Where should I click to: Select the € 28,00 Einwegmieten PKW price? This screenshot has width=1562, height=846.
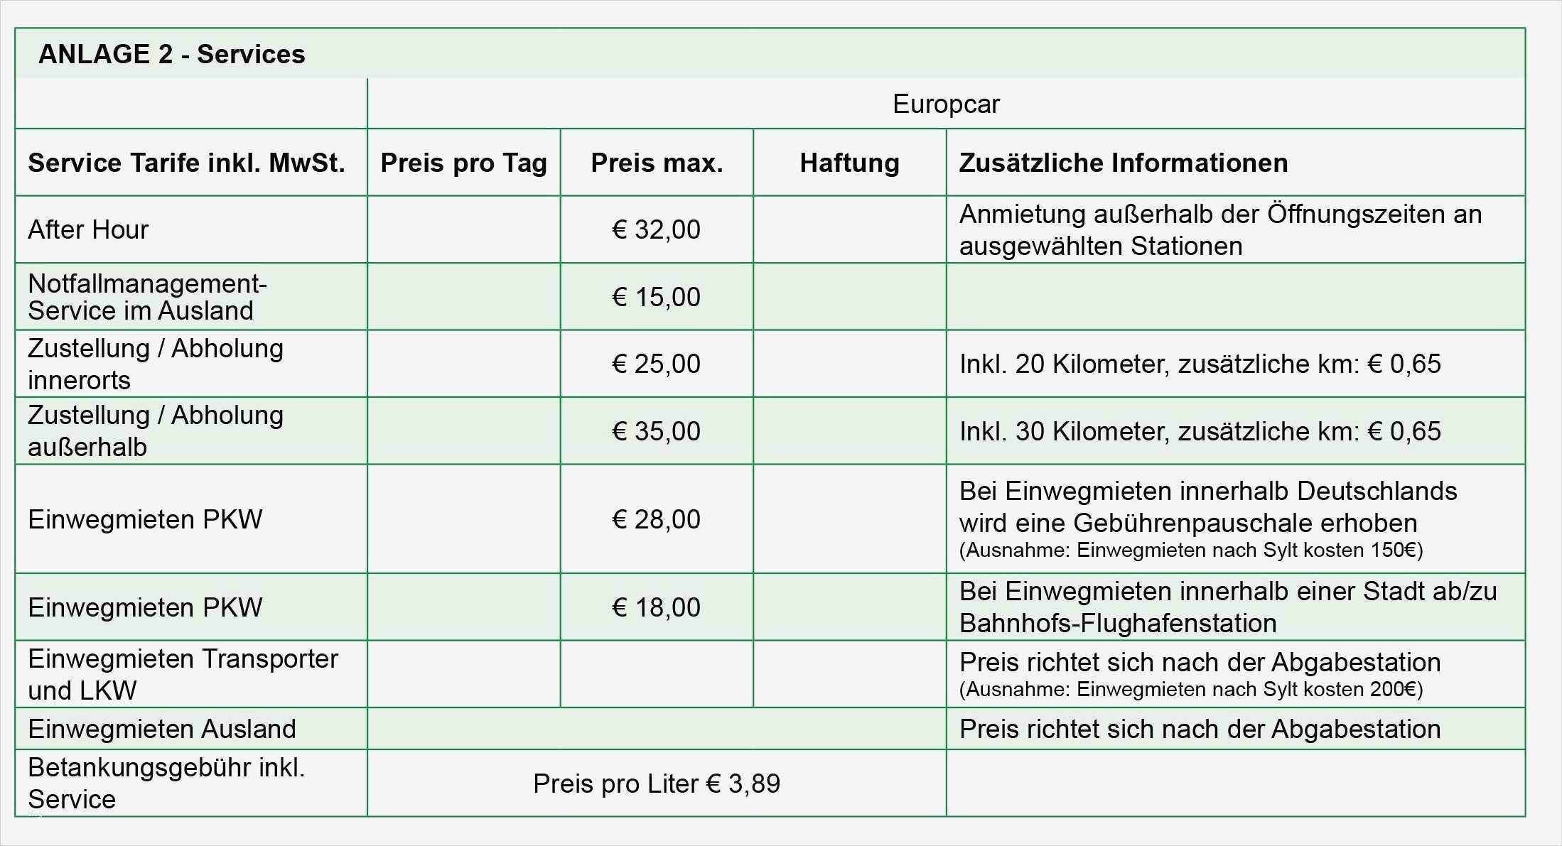point(656,519)
